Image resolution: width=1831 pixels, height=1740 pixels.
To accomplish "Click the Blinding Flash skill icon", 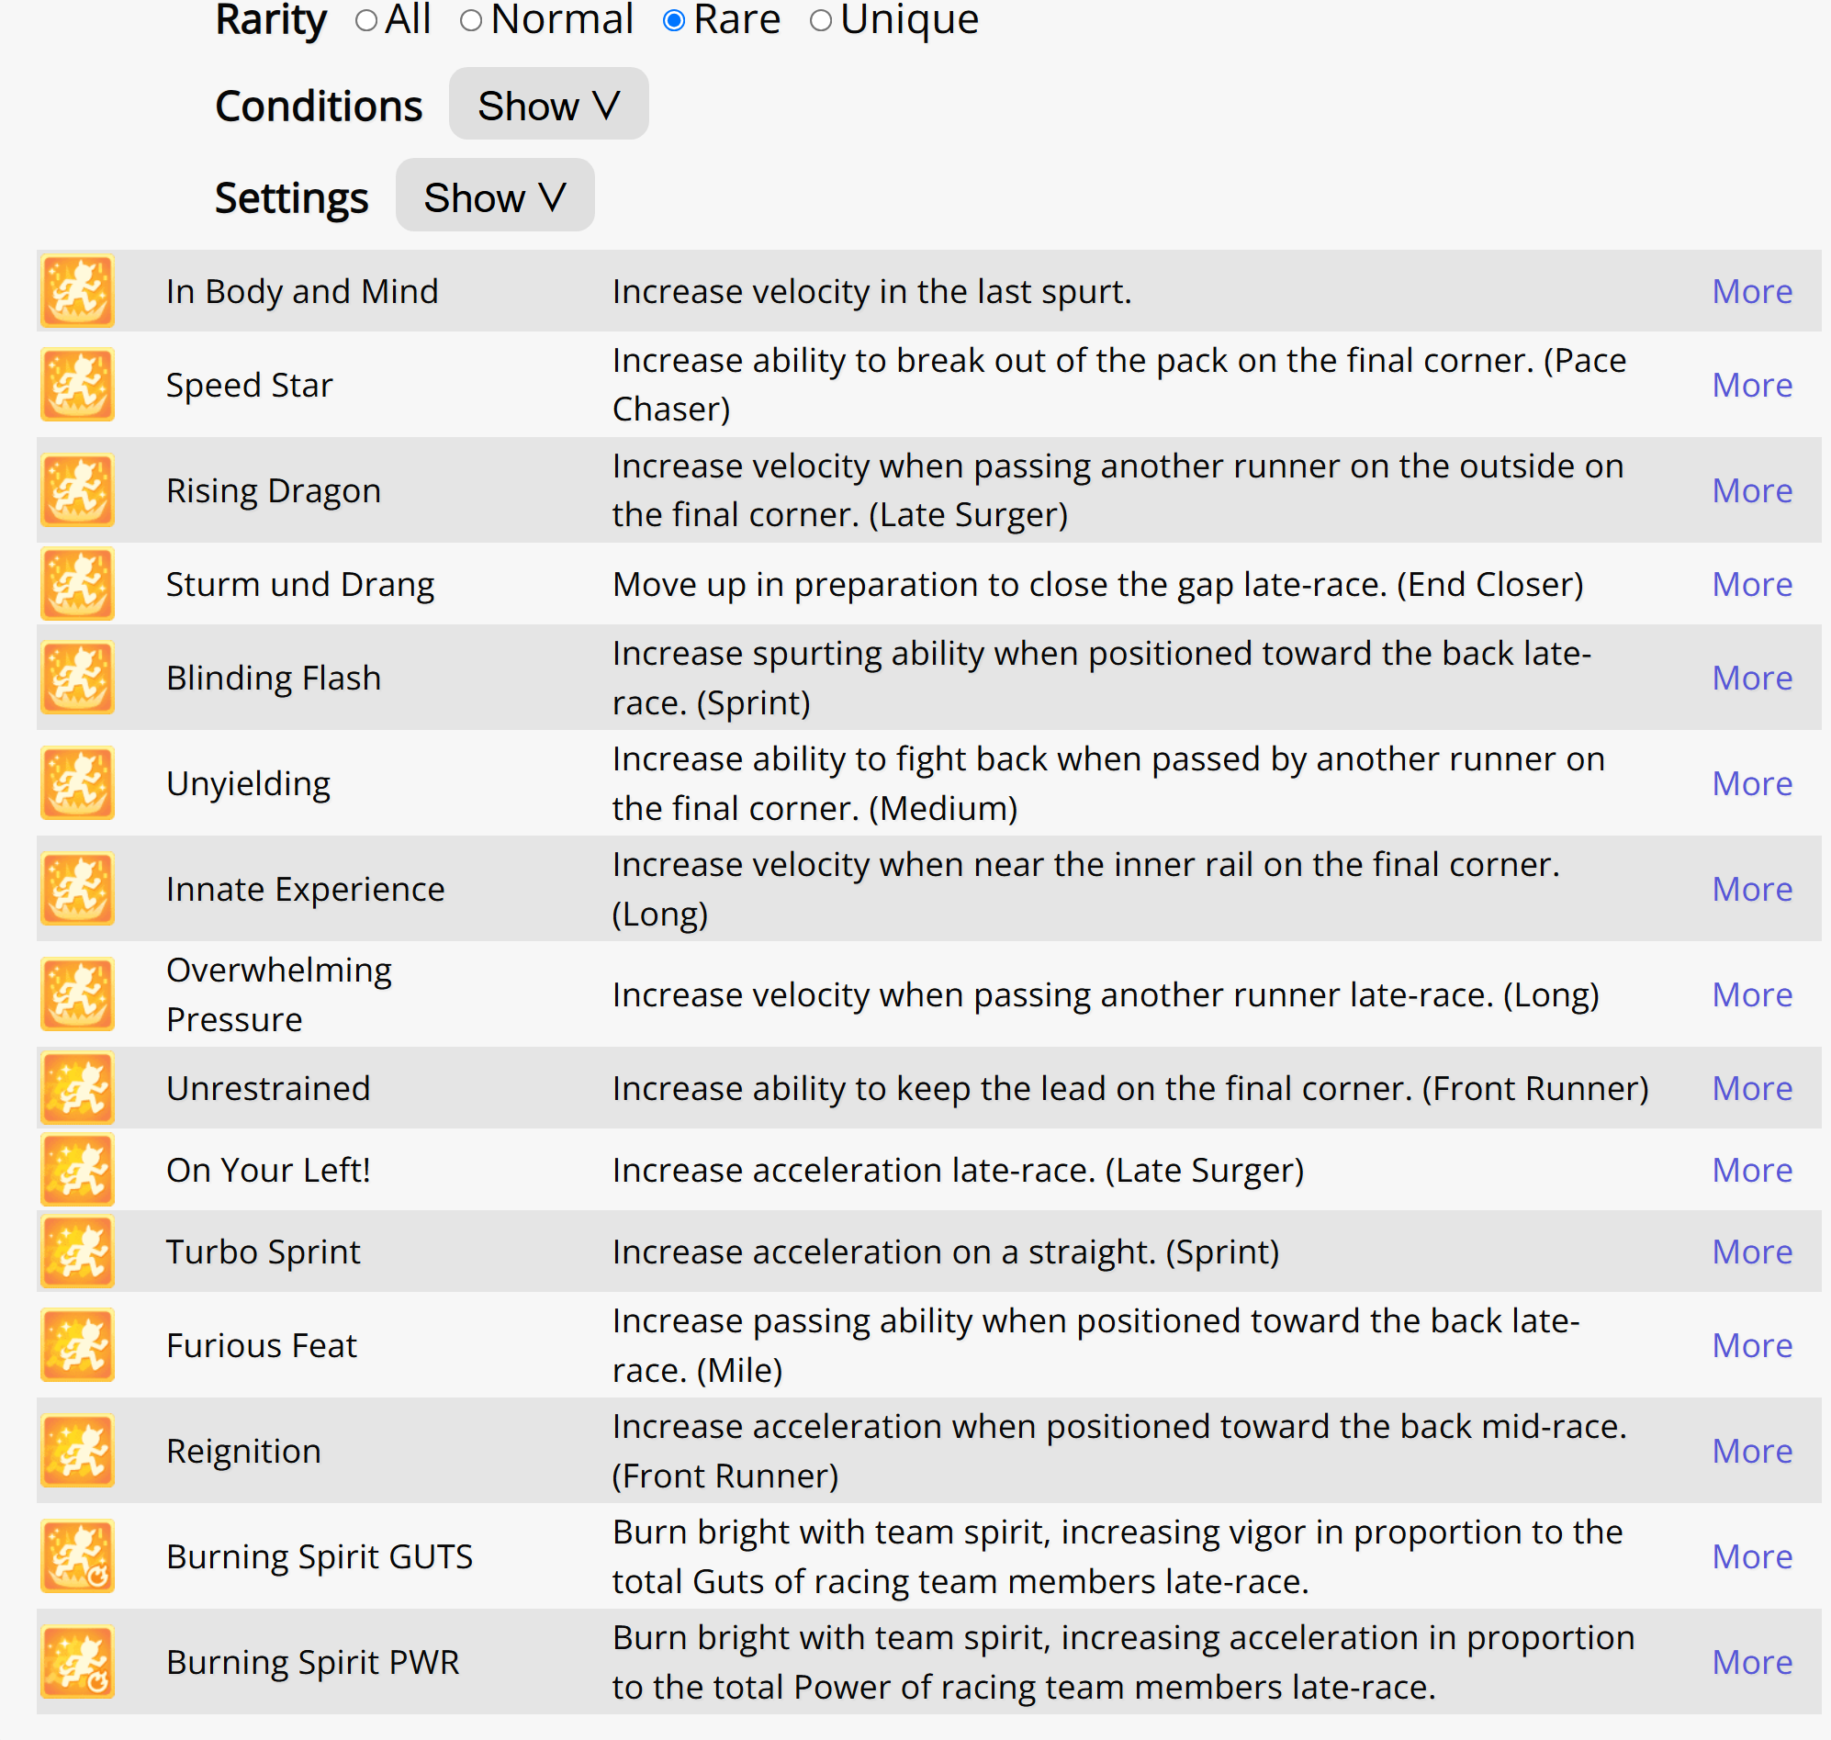I will point(77,678).
